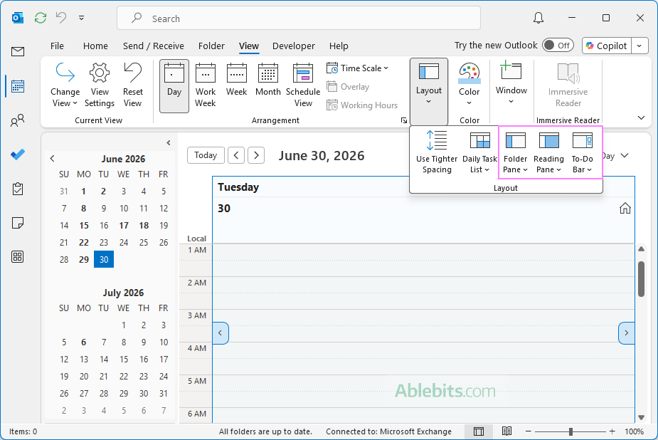
Task: Switch to Day arrangement
Action: 174,85
